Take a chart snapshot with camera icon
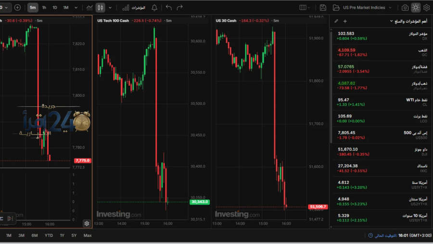433x244 pixels. tap(405, 8)
